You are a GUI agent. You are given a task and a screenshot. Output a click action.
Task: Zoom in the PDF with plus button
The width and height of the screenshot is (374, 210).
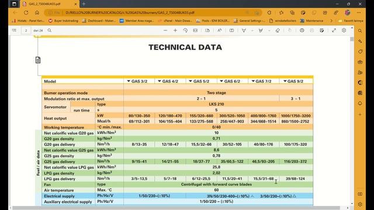(x=175, y=30)
